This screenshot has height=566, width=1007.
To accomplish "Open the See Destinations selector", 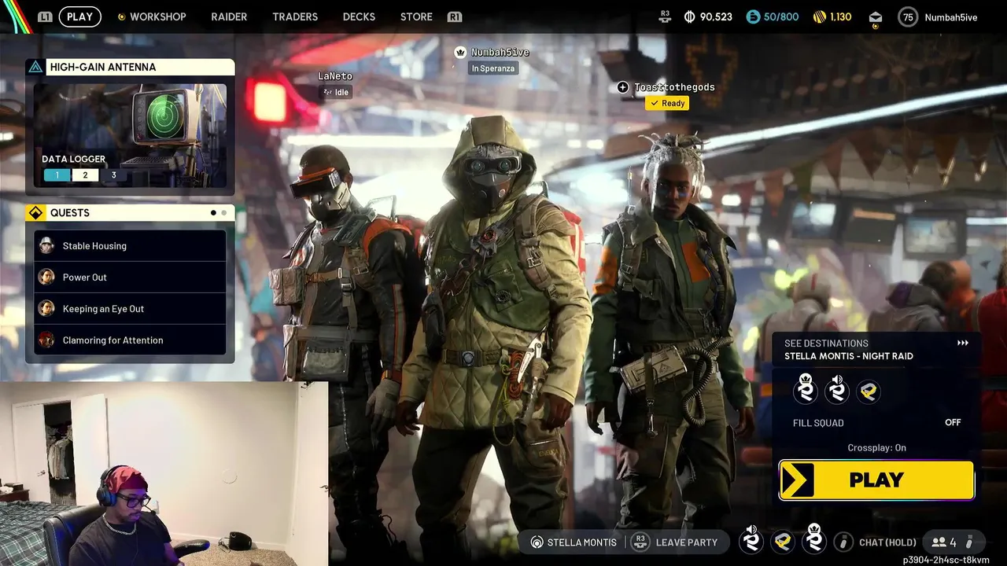I will click(x=876, y=350).
